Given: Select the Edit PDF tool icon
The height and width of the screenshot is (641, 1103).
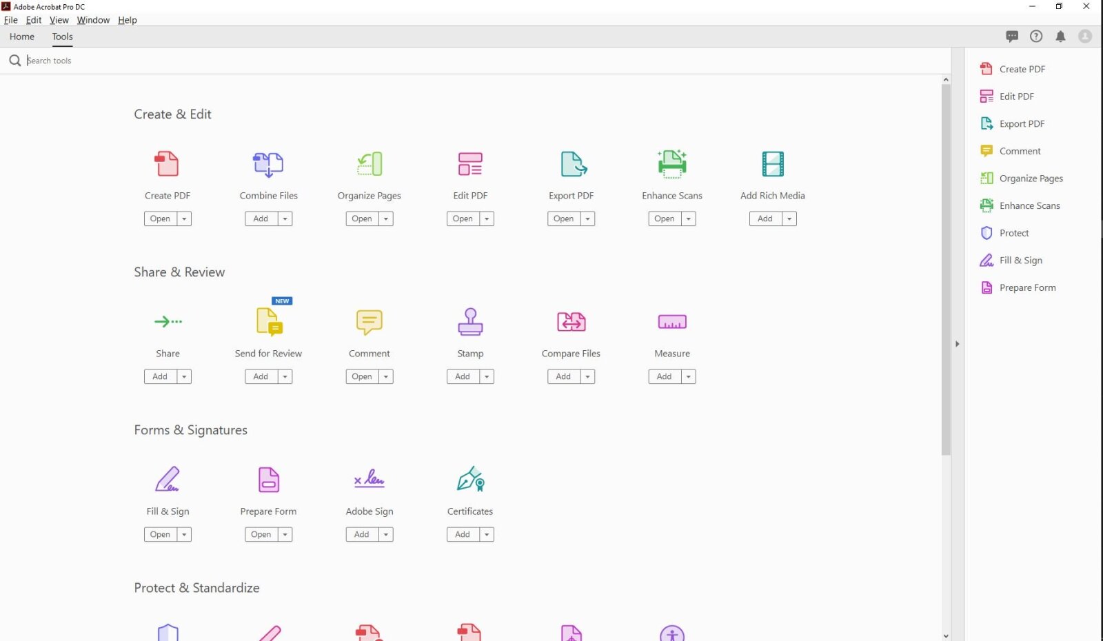Looking at the screenshot, I should point(469,164).
